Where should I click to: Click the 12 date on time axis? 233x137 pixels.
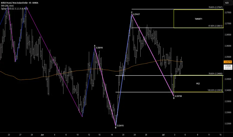pyautogui.click(x=89, y=135)
